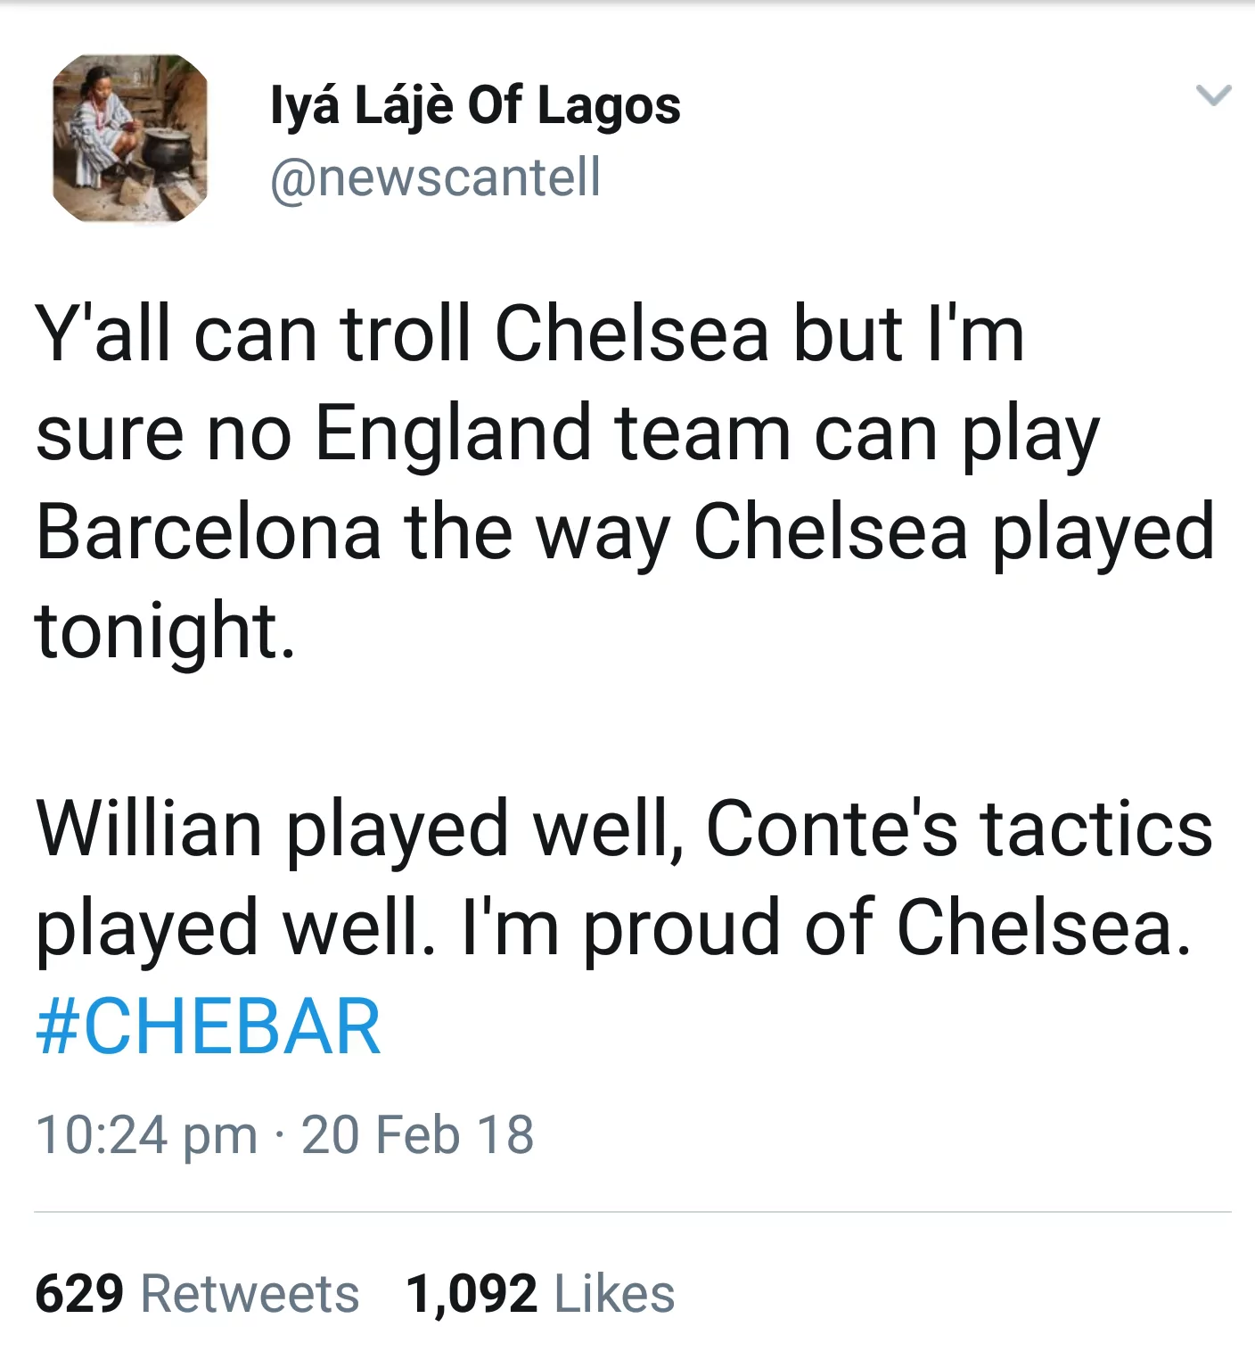Open Iyá Lájè Of Lagos profile name
Viewport: 1255px width, 1368px height.
(x=475, y=106)
